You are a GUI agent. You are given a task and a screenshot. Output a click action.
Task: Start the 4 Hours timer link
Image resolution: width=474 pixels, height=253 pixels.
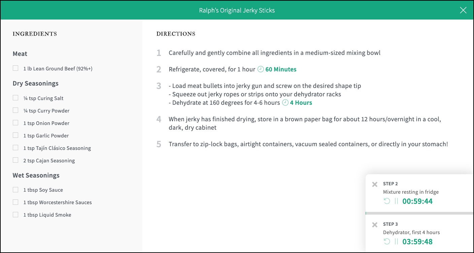click(301, 103)
